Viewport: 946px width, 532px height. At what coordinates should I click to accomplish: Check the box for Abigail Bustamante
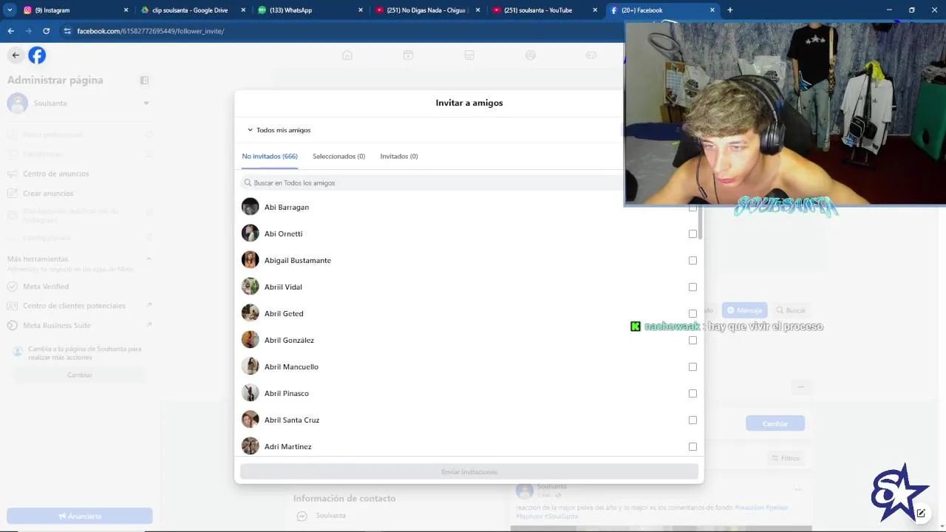point(693,261)
